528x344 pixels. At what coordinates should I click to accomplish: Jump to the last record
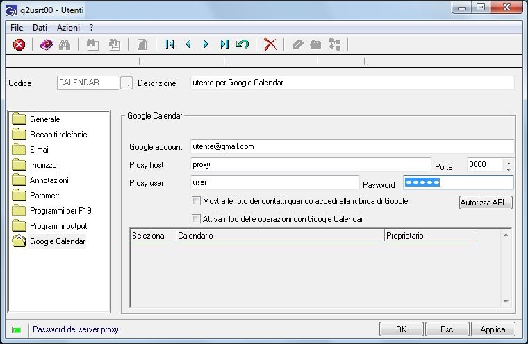224,44
